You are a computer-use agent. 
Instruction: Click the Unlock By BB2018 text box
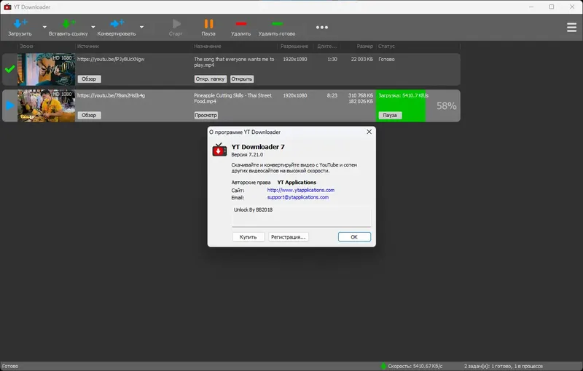point(302,216)
